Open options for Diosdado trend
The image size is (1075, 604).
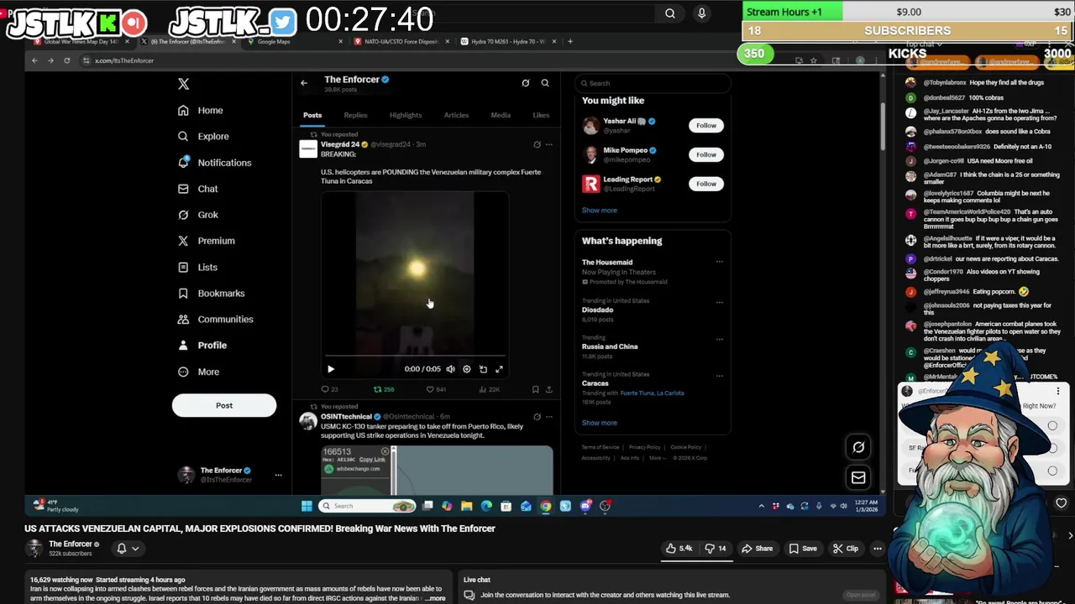(719, 302)
